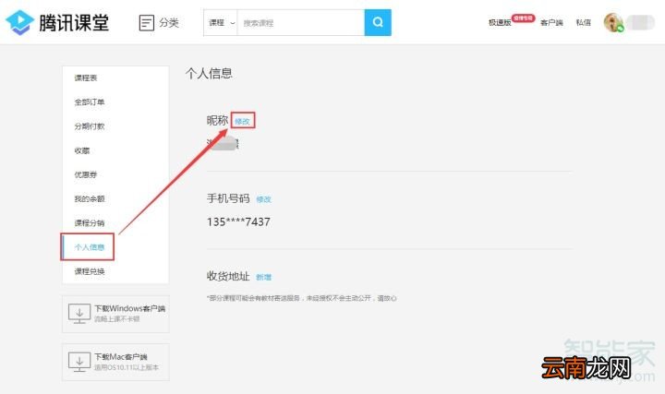Expand the 课程 search type dropdown
This screenshot has height=394, width=665.
pos(221,22)
